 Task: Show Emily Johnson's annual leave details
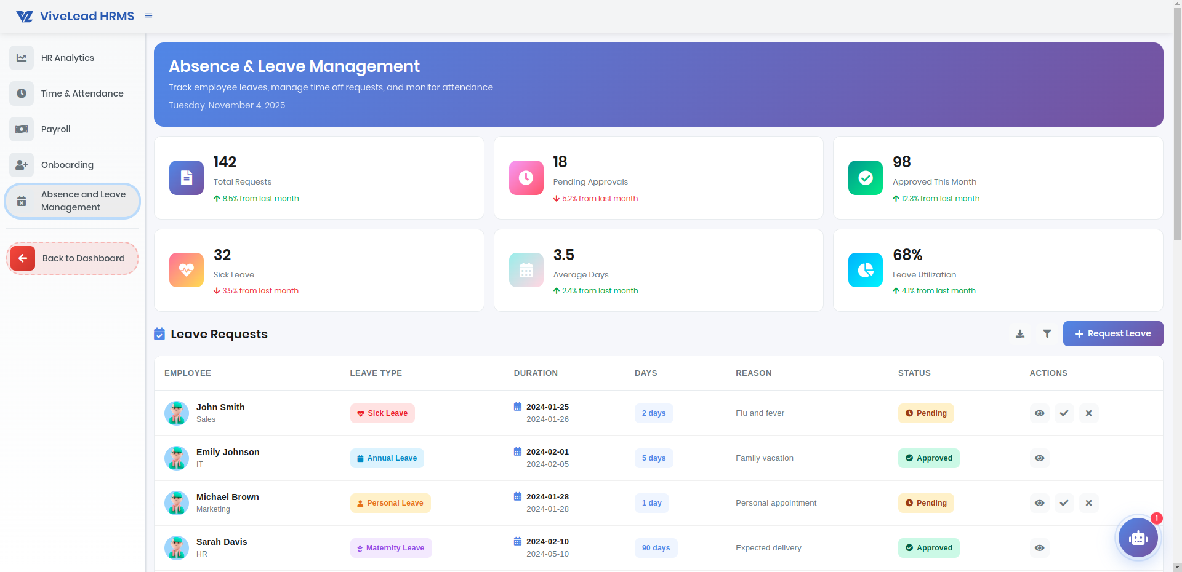tap(1040, 458)
